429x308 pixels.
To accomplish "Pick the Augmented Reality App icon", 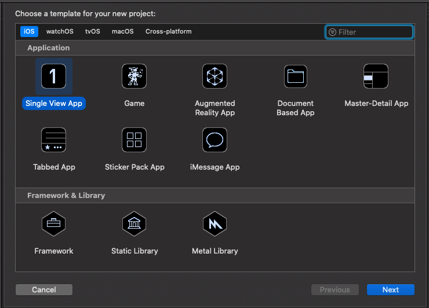I will (214, 76).
